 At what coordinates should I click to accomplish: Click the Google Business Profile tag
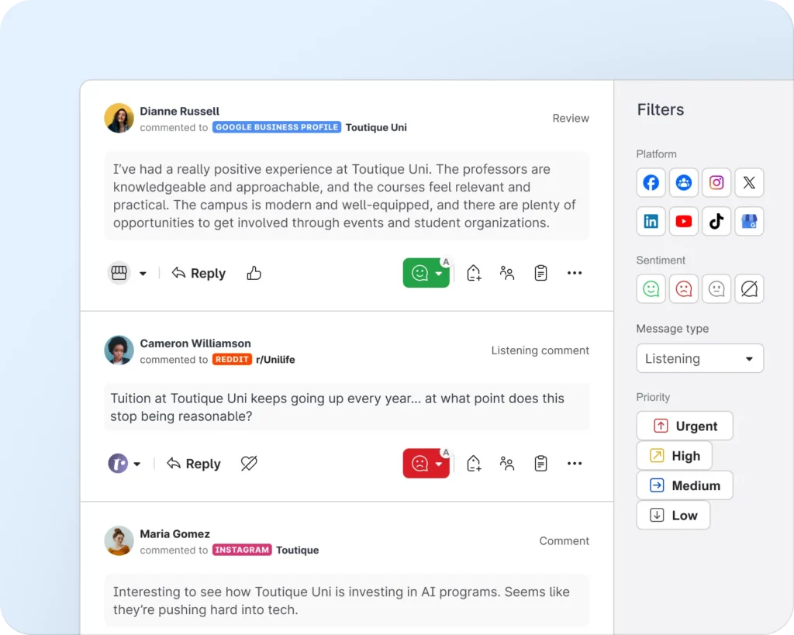click(x=277, y=127)
